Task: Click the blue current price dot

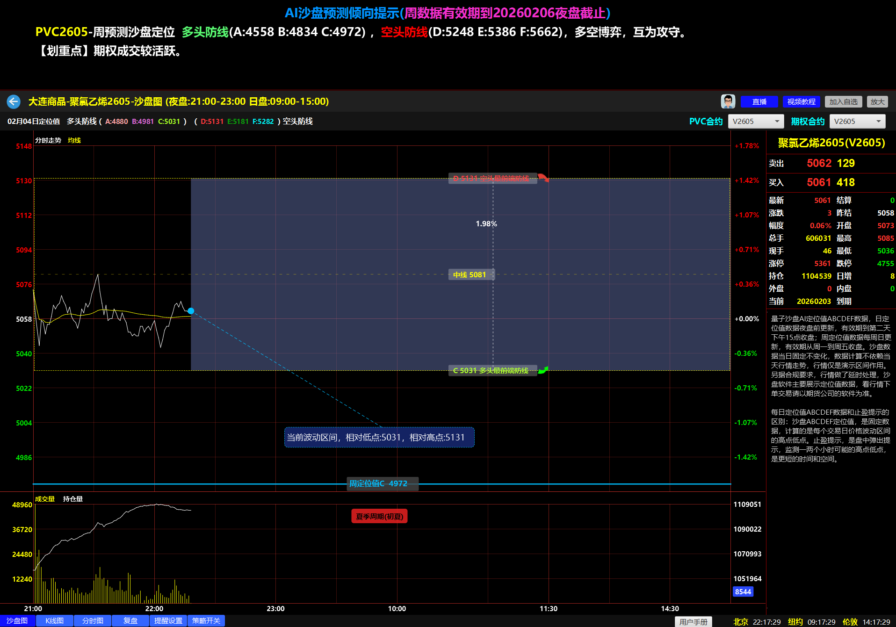Action: click(191, 311)
